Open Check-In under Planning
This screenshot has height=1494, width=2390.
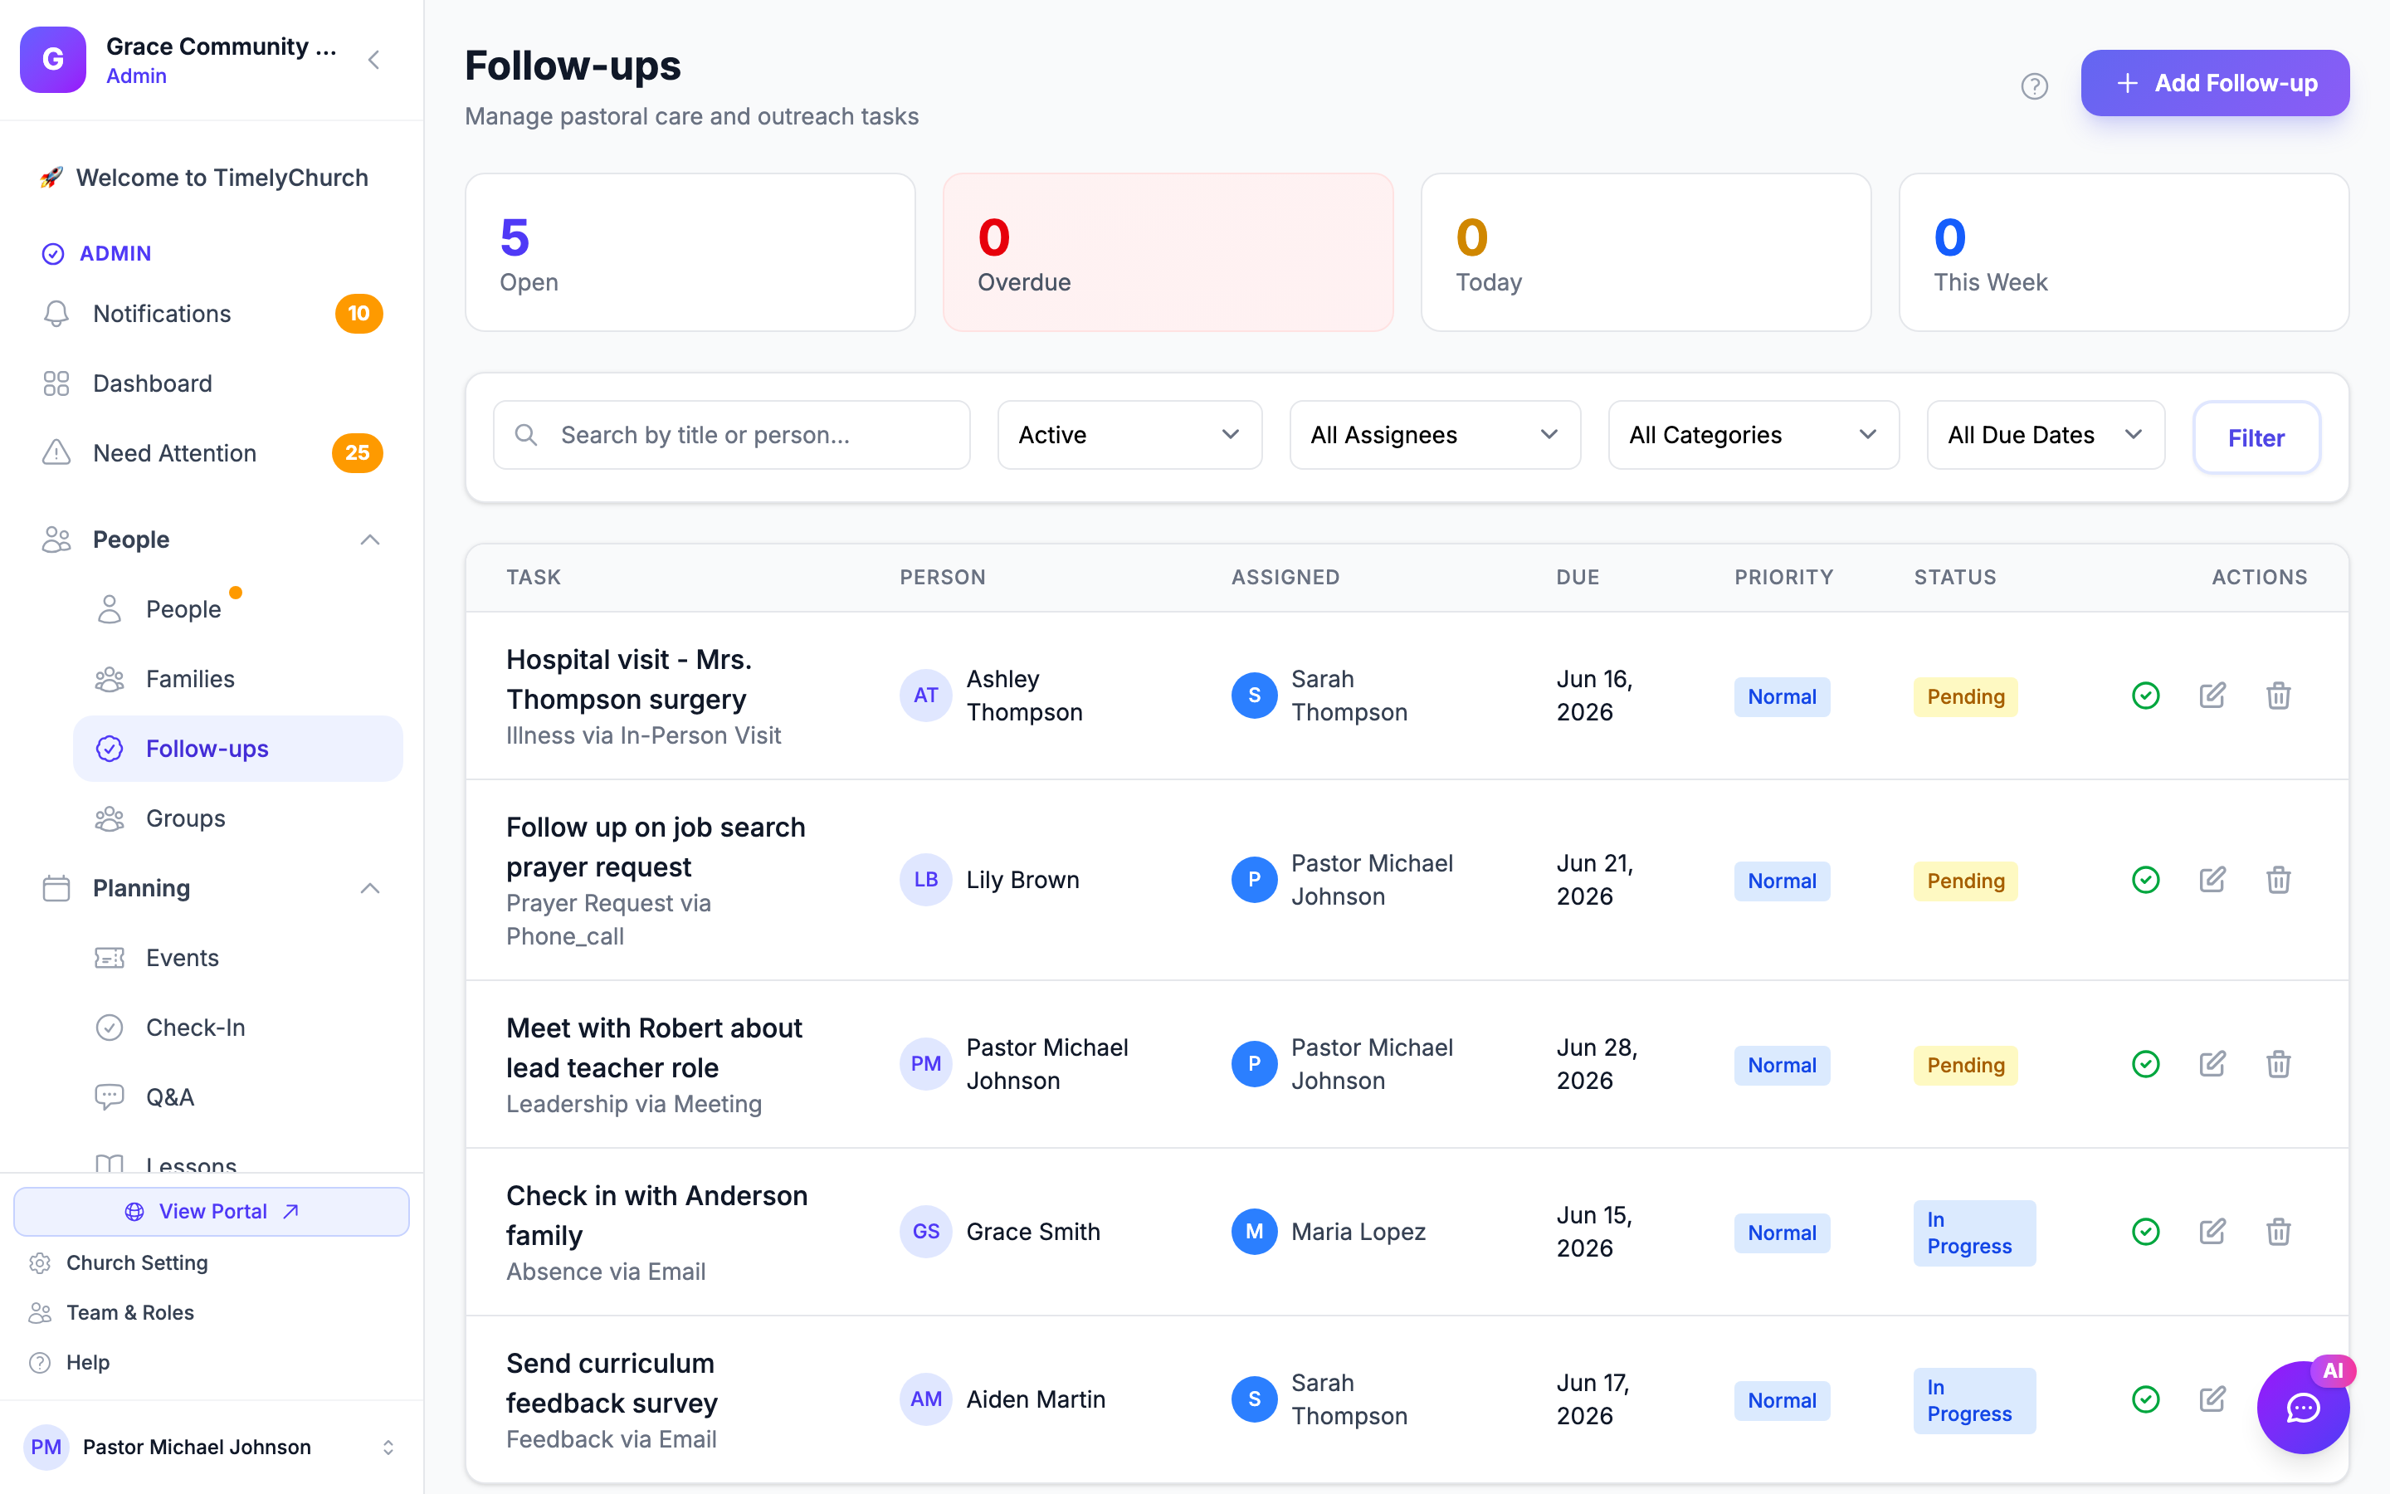pyautogui.click(x=237, y=1028)
